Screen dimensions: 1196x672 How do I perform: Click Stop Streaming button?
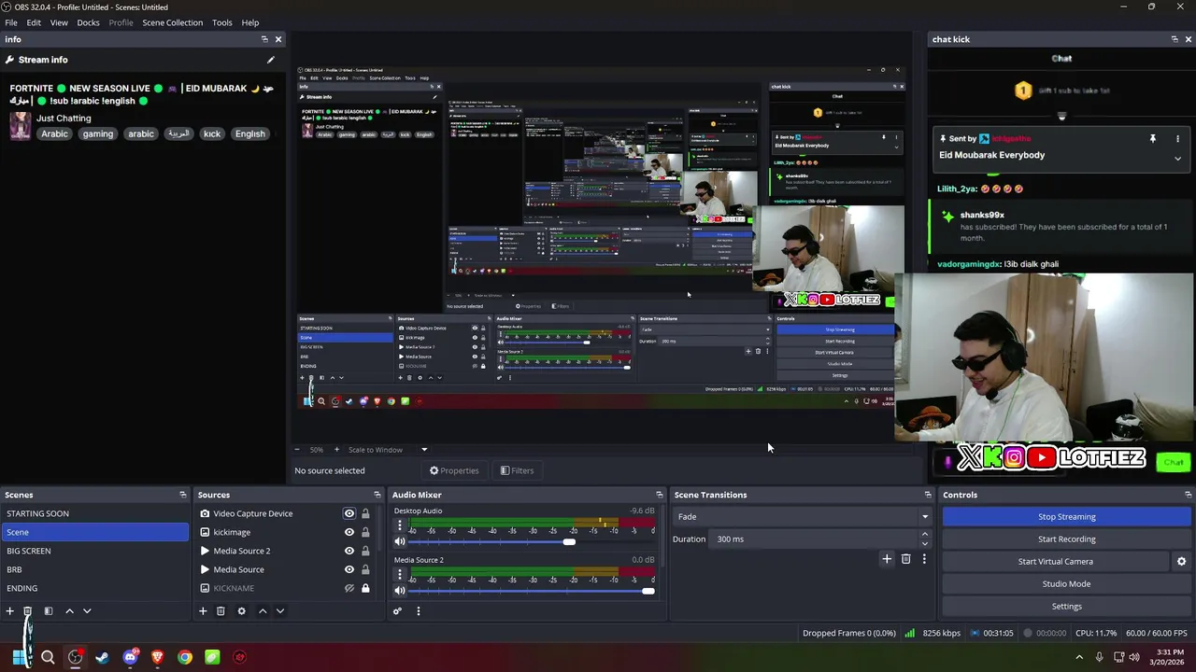tap(1066, 517)
